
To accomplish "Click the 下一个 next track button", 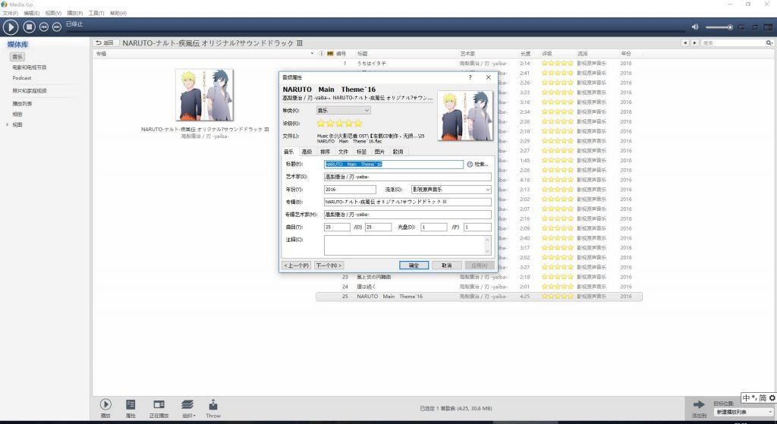I will click(x=329, y=265).
